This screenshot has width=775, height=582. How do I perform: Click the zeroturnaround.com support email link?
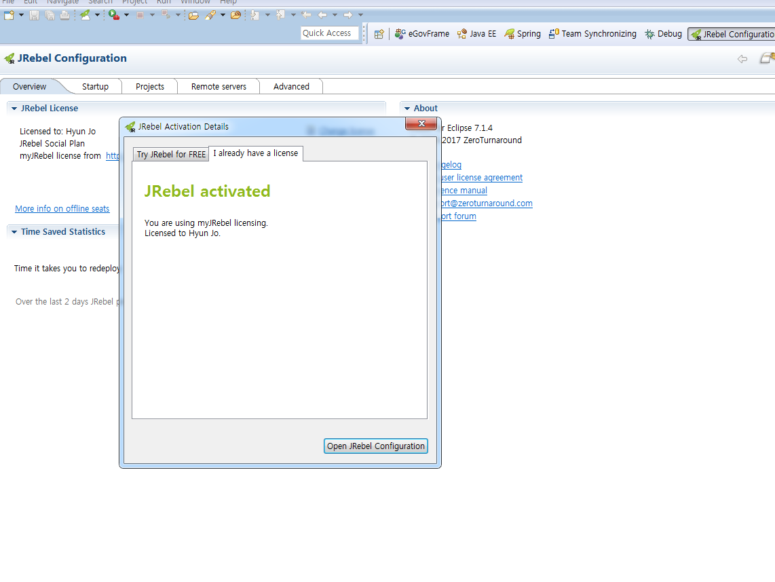point(487,203)
